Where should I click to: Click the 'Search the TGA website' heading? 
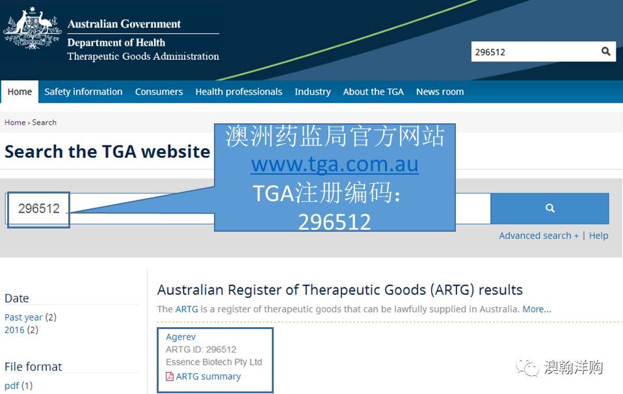coord(107,152)
